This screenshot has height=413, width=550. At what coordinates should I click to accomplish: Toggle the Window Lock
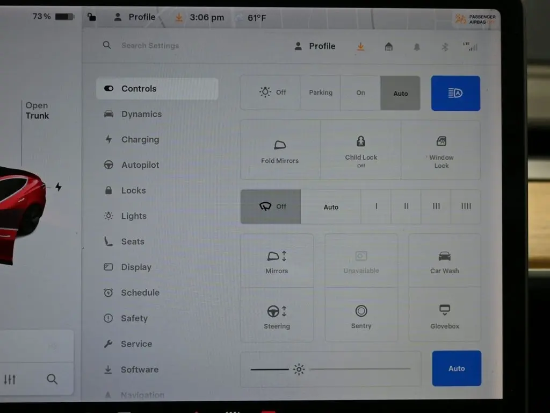pos(441,151)
